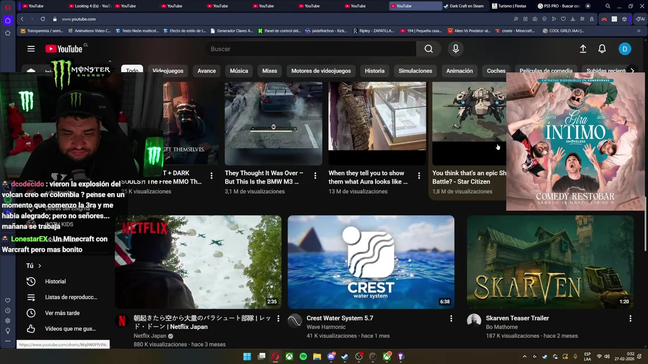Open the Netflix Japan channel name link
Image resolution: width=648 pixels, height=364 pixels.
click(x=150, y=336)
